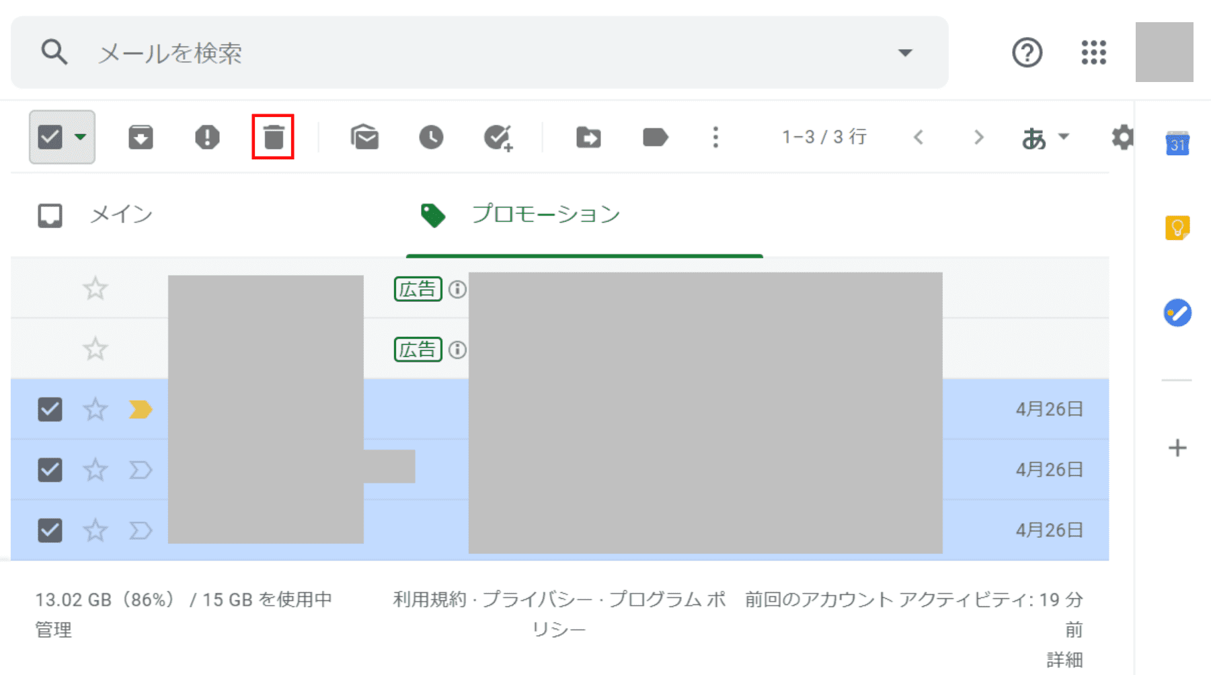Move selected emails to a folder
1211x675 pixels.
point(588,137)
